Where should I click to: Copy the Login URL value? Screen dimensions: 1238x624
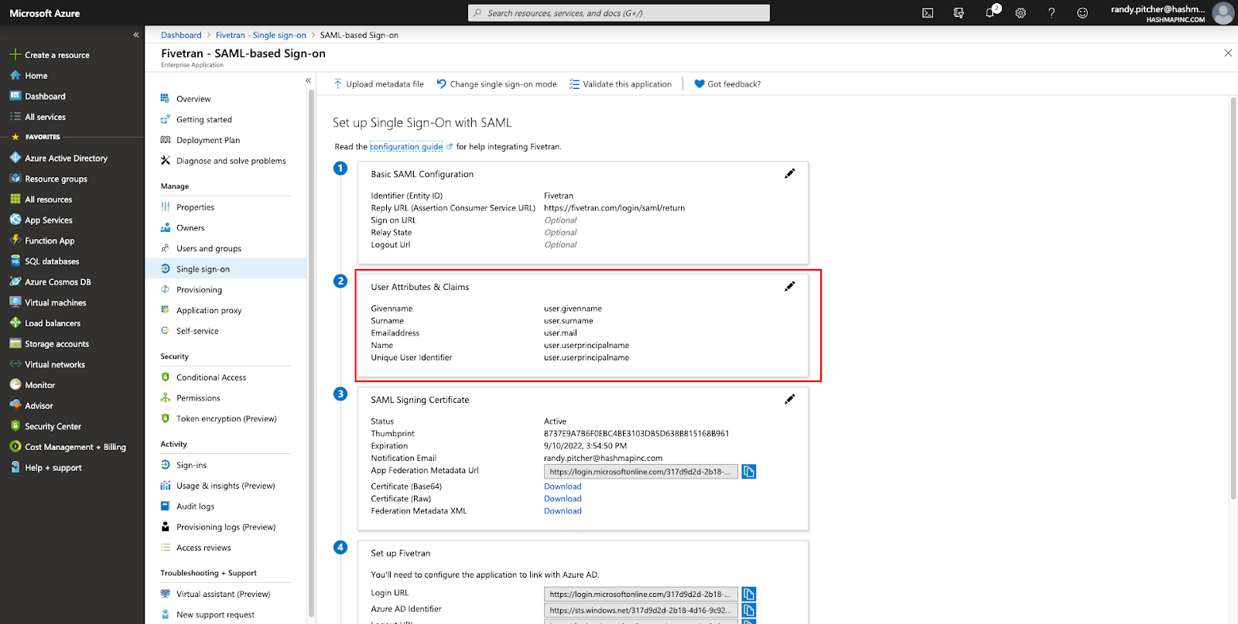coord(749,595)
